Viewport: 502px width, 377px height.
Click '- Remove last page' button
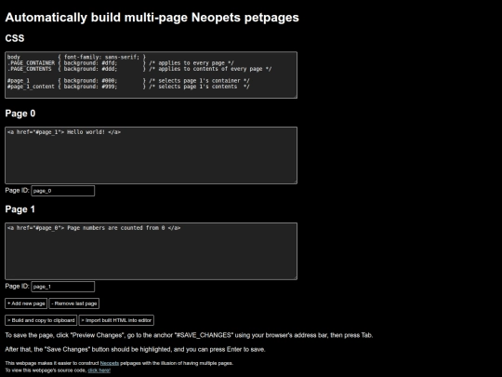(74, 303)
